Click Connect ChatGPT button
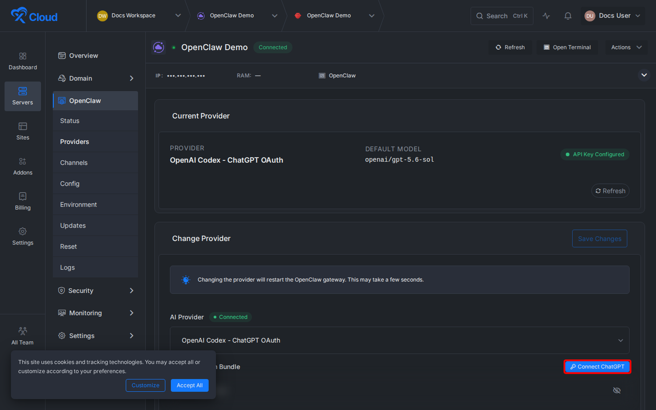 coord(597,367)
